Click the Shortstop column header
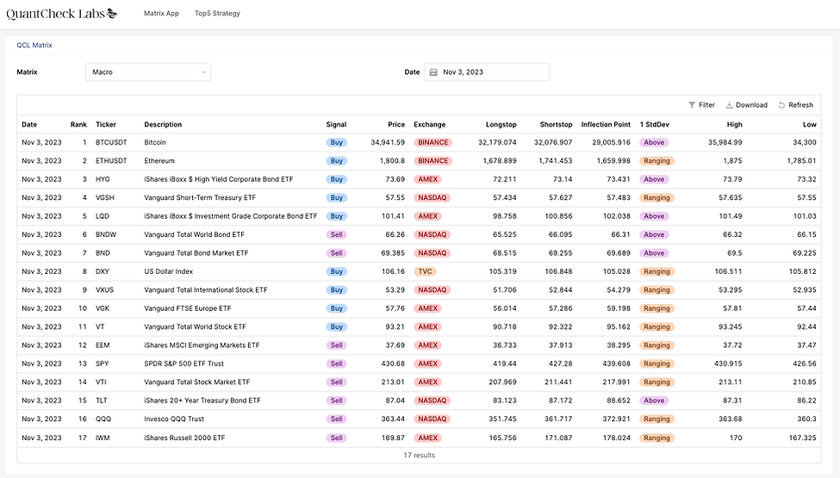This screenshot has width=840, height=478. (x=556, y=124)
